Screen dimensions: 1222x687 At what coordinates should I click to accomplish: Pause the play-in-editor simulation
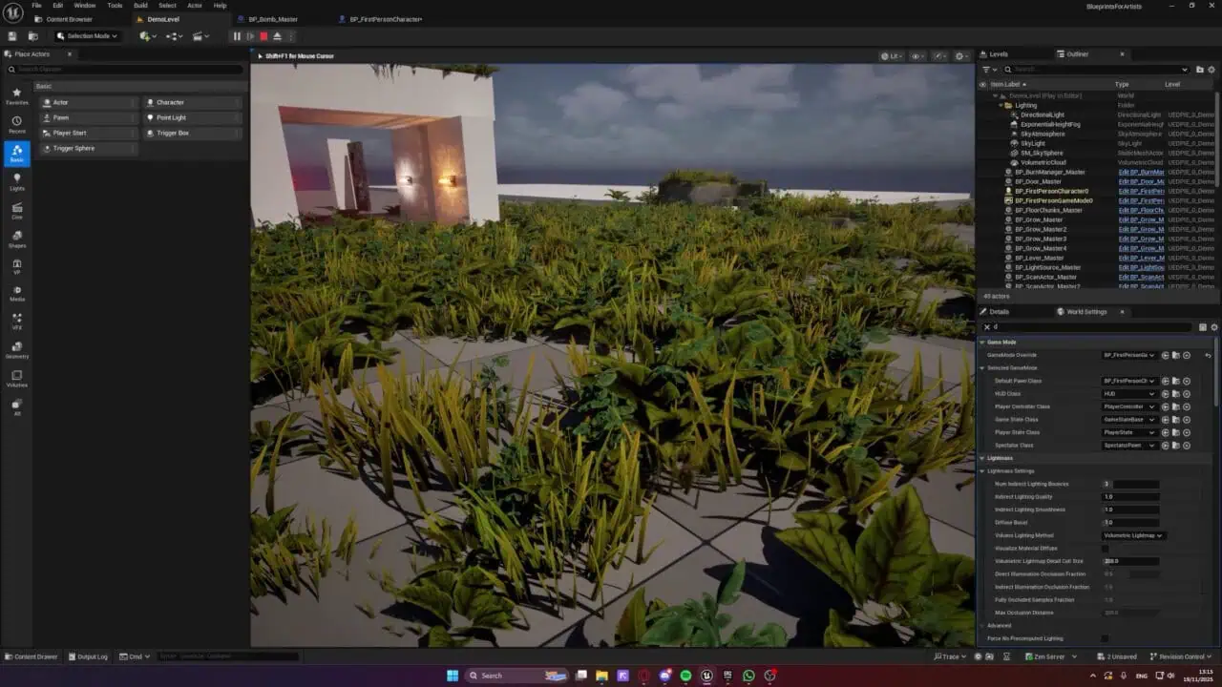(237, 36)
